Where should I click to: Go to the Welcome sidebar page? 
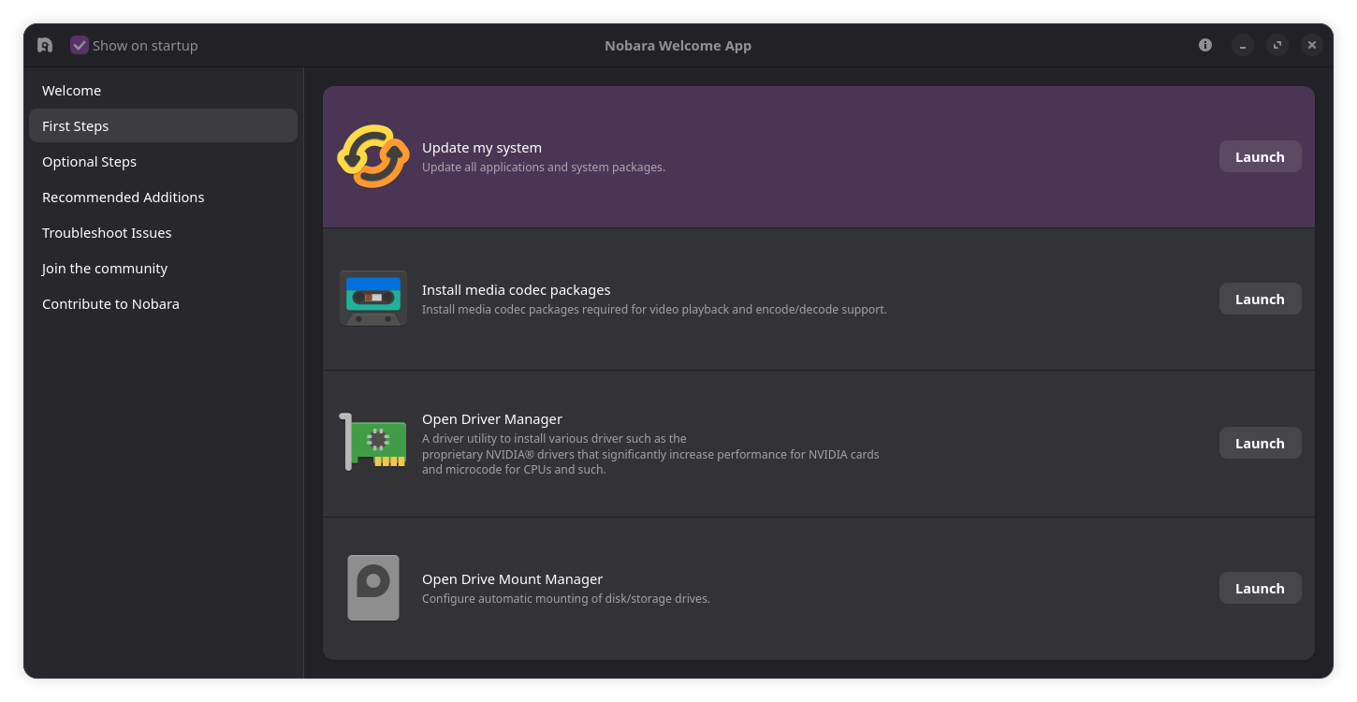tap(71, 91)
